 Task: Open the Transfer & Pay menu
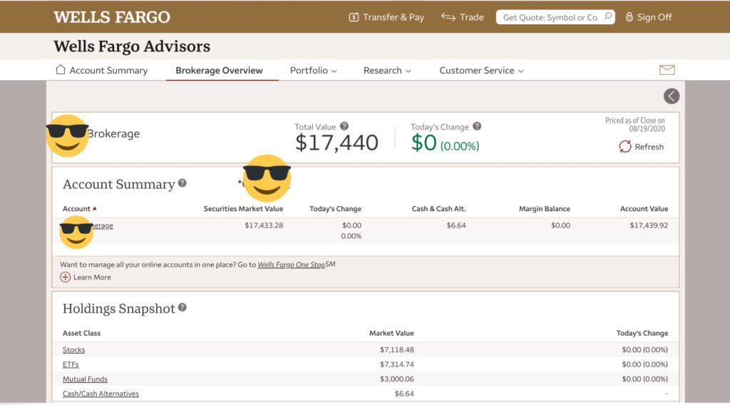point(386,17)
